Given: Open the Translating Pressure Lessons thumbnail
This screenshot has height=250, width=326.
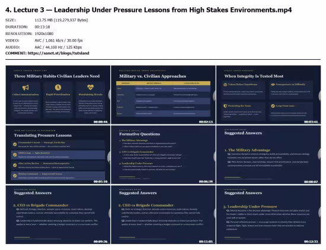Looking at the screenshot, I should click(x=58, y=155).
